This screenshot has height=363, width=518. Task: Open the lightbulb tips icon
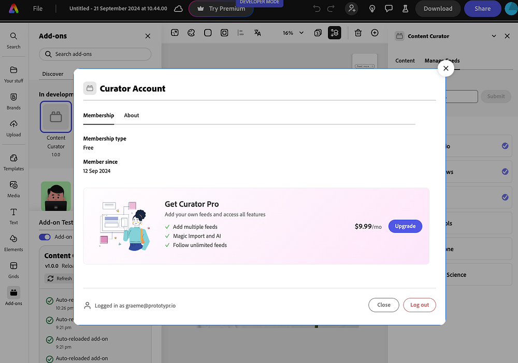tap(372, 9)
